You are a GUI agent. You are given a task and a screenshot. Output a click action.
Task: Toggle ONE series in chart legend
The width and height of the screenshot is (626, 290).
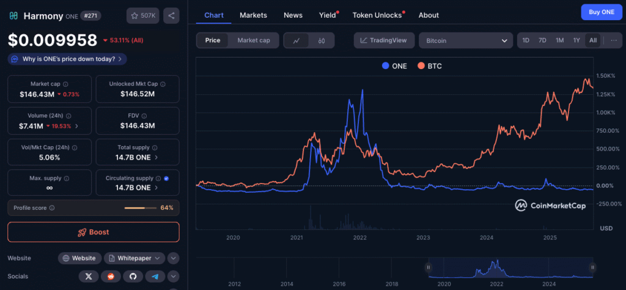pos(394,66)
